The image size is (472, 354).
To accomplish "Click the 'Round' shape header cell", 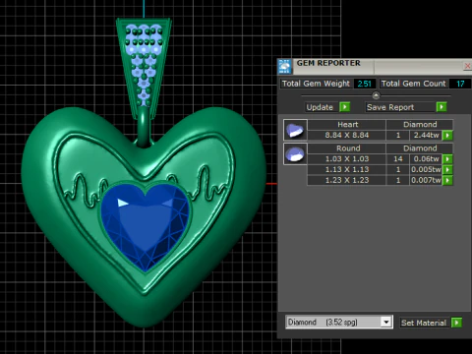I will [x=347, y=148].
